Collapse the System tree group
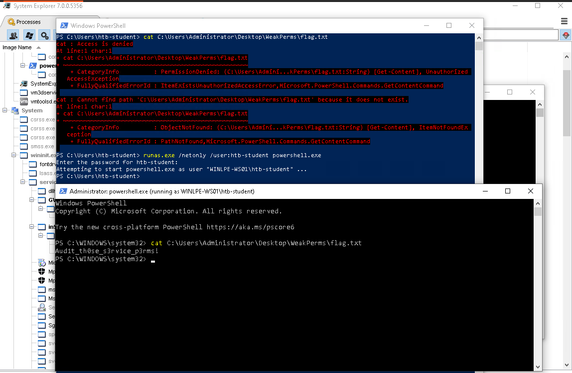 5,110
